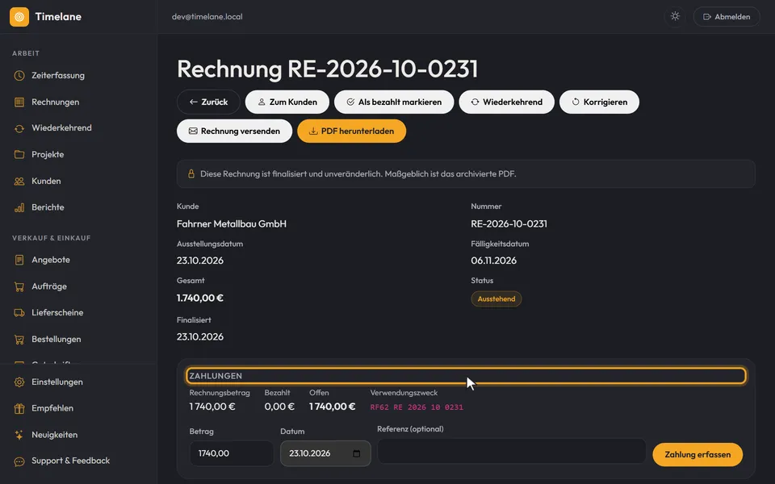Click the Kunden people icon
Screen dimensions: 775x484
19,181
